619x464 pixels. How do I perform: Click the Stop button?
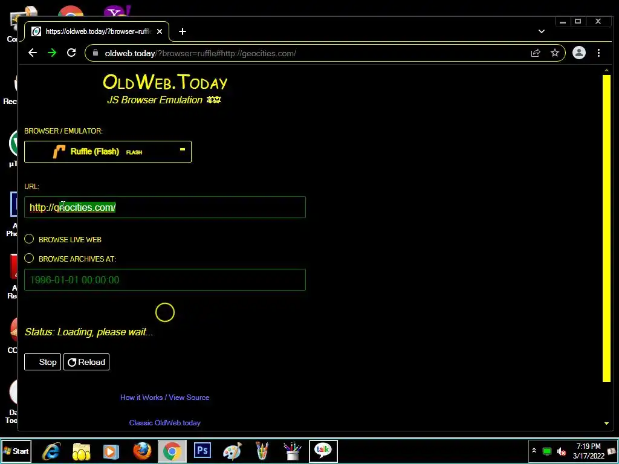[43, 362]
